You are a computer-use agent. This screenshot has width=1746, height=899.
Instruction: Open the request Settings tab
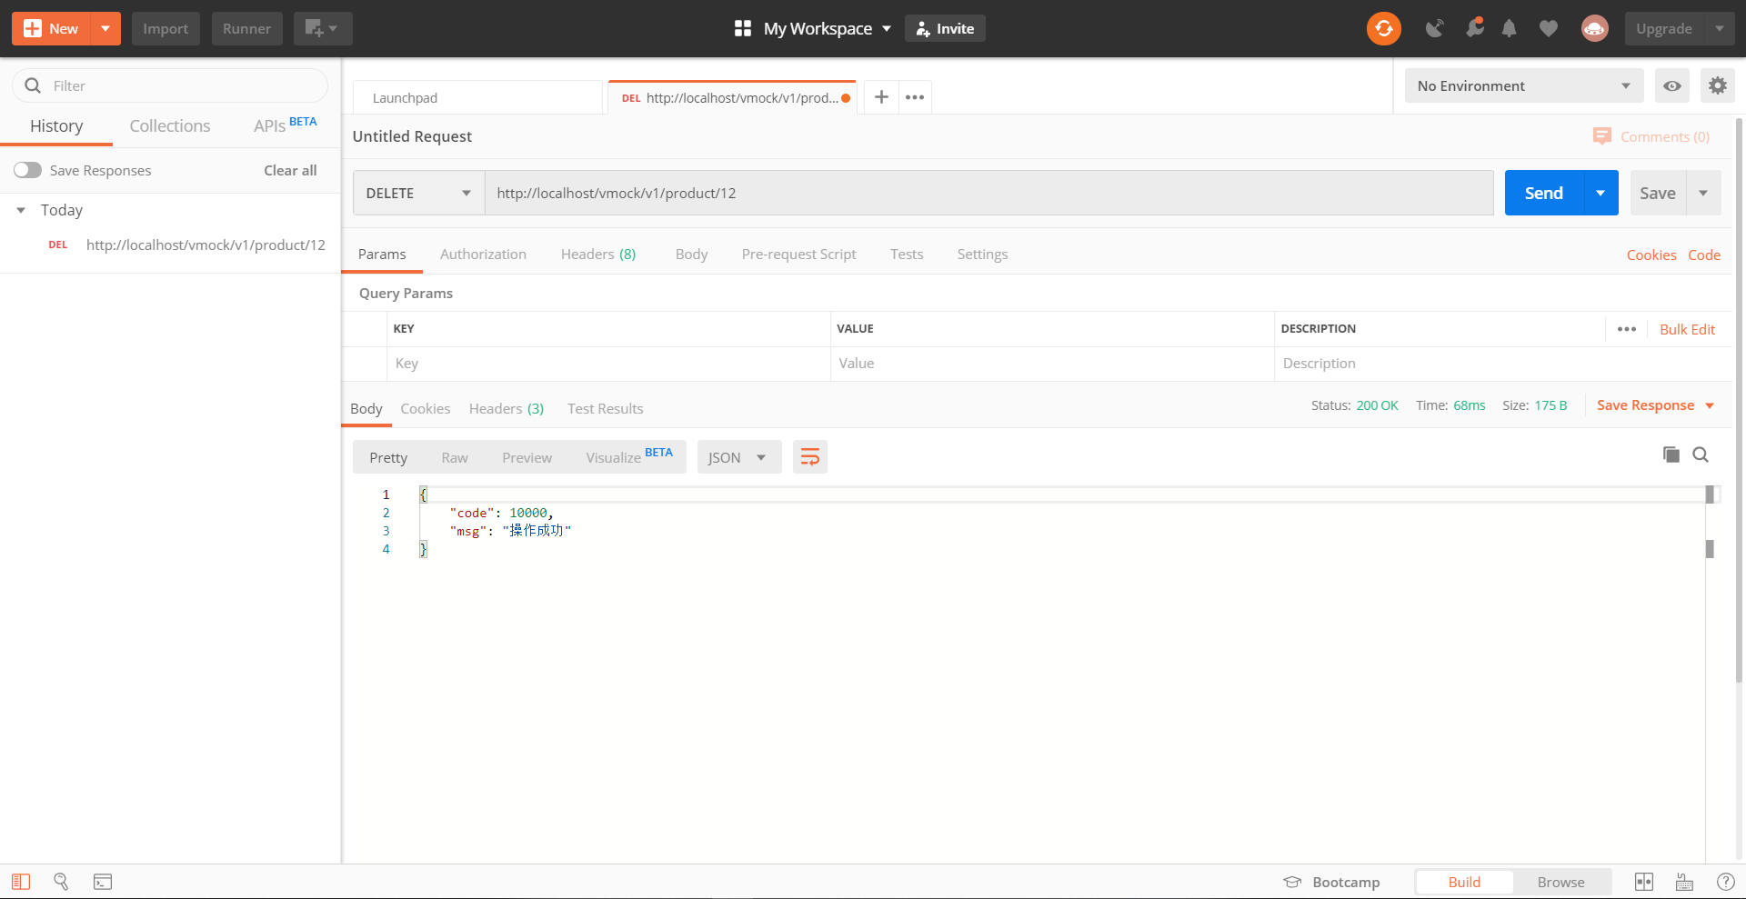pyautogui.click(x=982, y=255)
